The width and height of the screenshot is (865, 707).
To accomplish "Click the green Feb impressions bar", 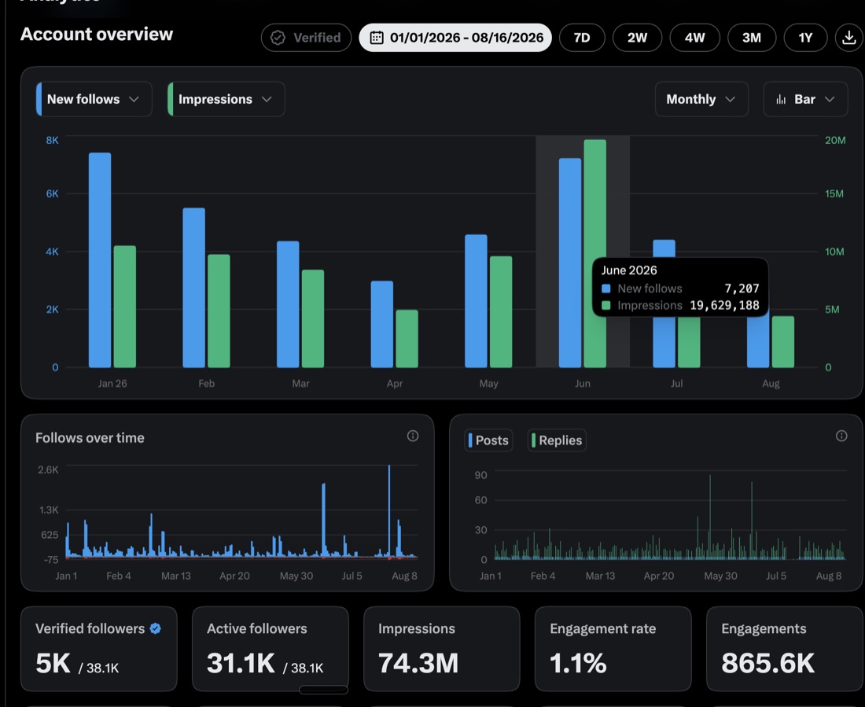I will click(x=219, y=311).
